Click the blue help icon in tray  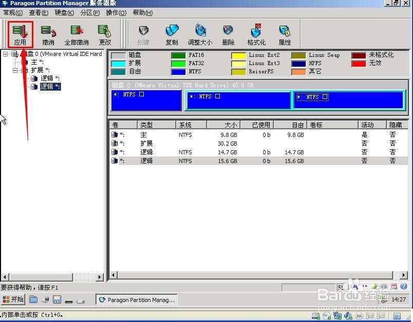pyautogui.click(x=403, y=287)
